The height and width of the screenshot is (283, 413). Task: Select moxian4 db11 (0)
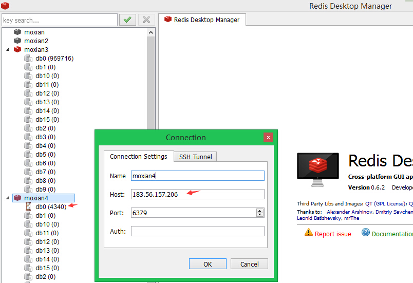coord(47,233)
